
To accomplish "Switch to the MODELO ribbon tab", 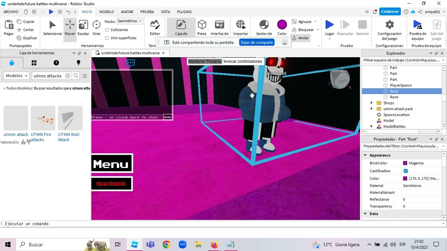I will coord(107,12).
